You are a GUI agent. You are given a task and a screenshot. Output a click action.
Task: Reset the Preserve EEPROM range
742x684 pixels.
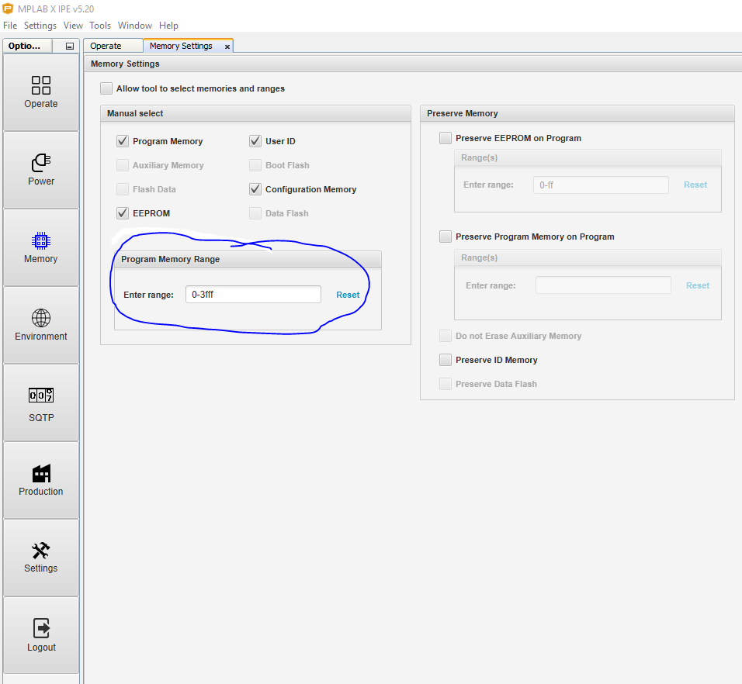pos(695,185)
